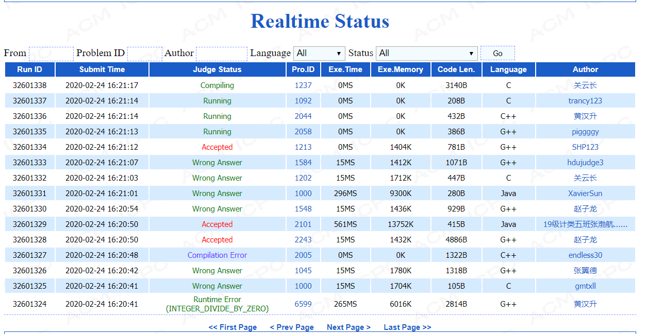Open author 黄汉升 in run 32601336 row
The width and height of the screenshot is (647, 334).
point(585,116)
